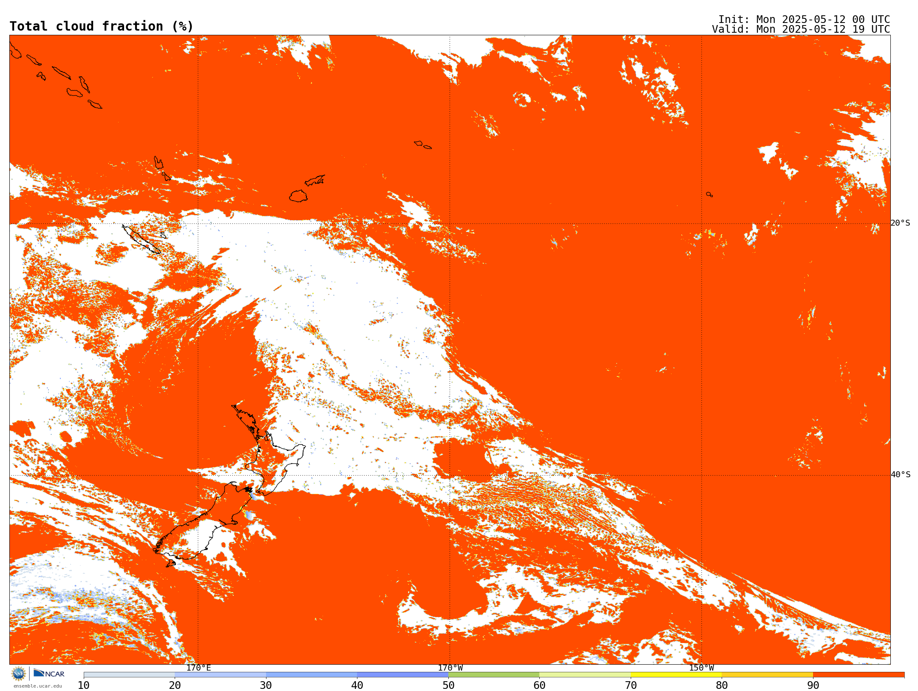Click the 'Init: Mon 2025-05-12 00 UTC' text
This screenshot has width=918, height=691.
pos(804,20)
